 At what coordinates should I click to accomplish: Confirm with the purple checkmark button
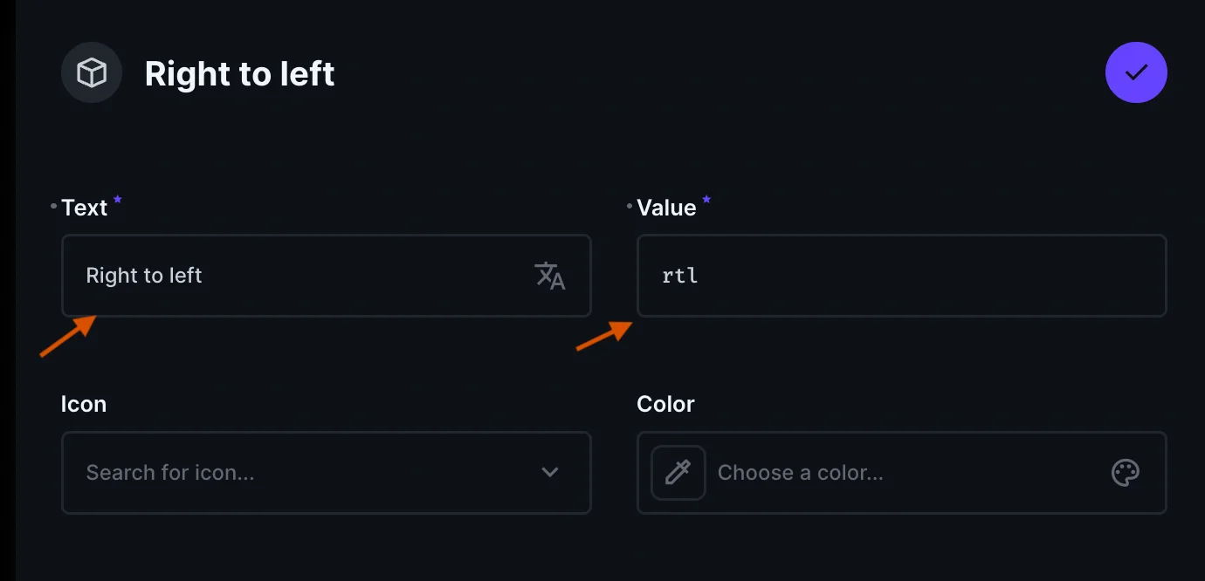pos(1136,72)
